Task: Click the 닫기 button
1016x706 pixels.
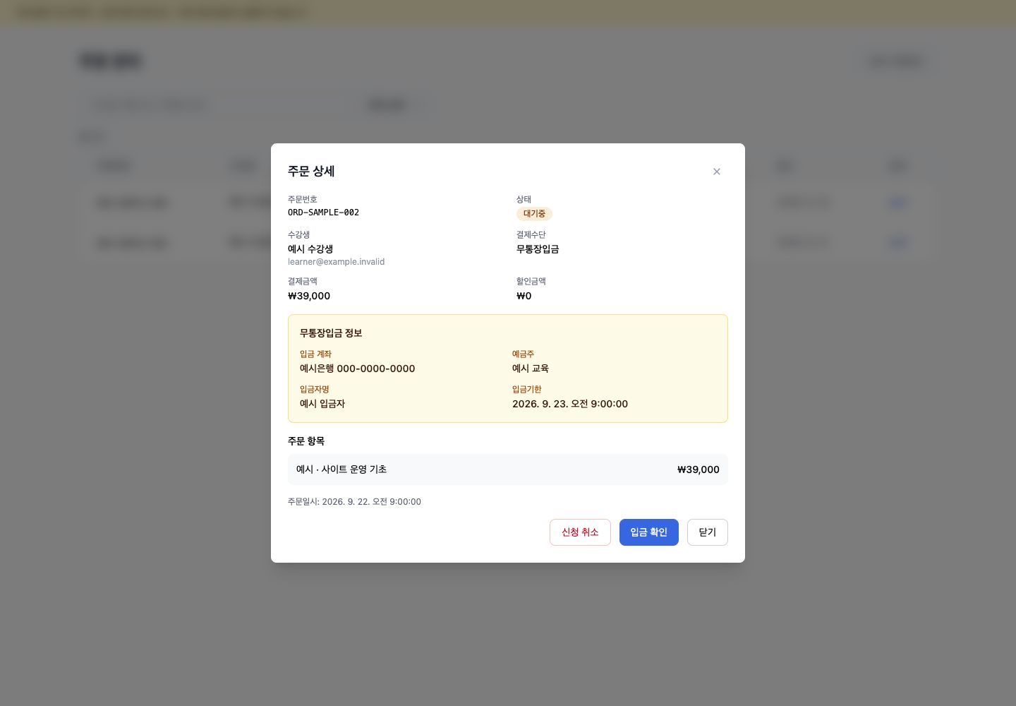Action: pyautogui.click(x=707, y=532)
